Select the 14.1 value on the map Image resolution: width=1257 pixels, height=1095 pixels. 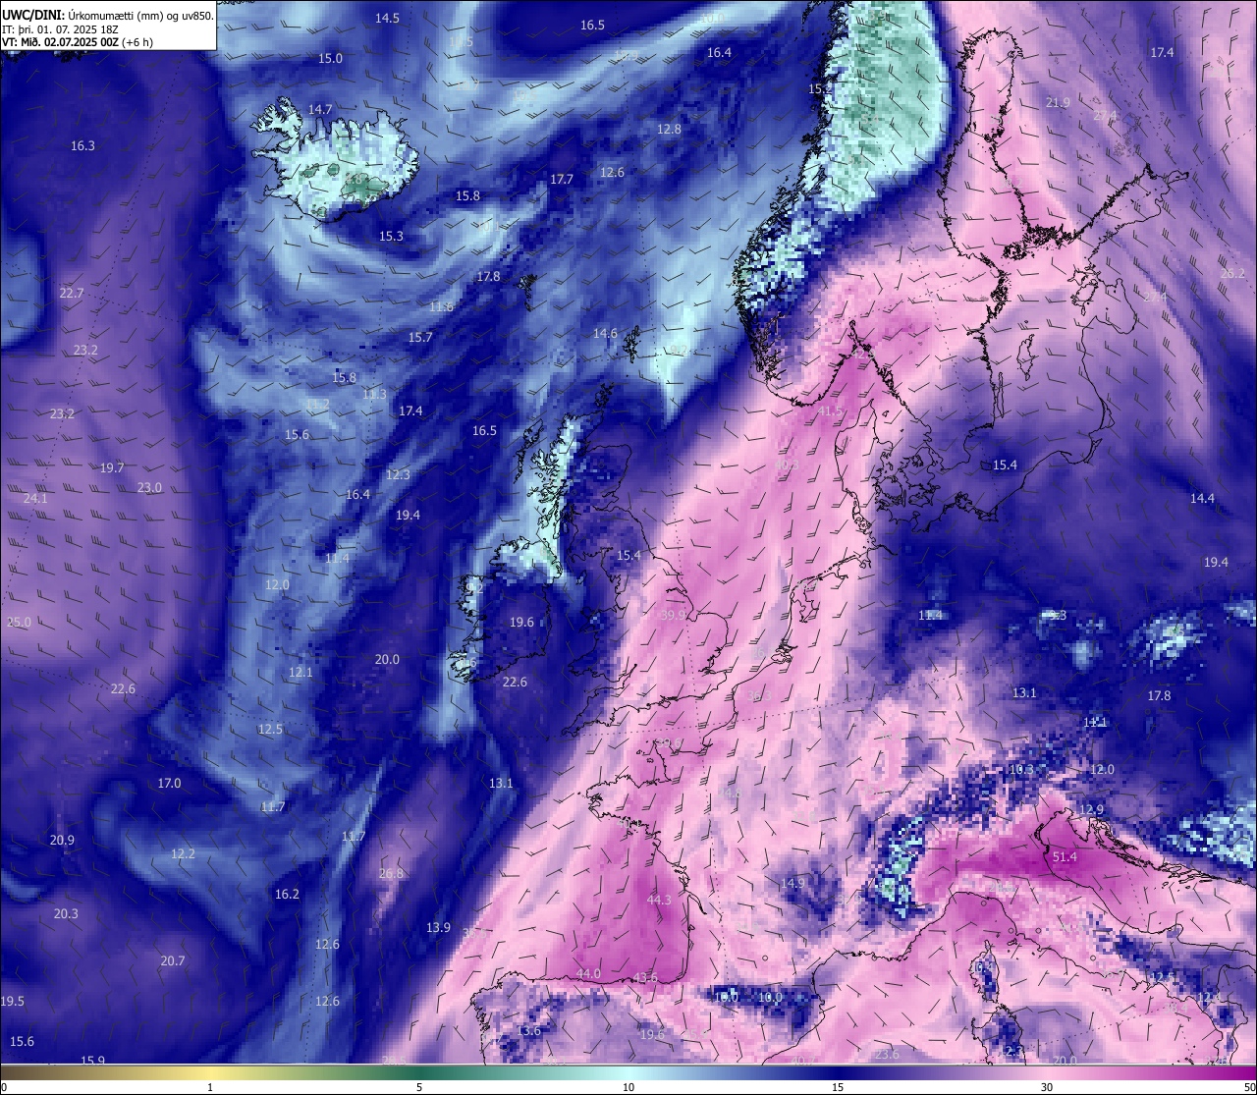pos(1095,723)
